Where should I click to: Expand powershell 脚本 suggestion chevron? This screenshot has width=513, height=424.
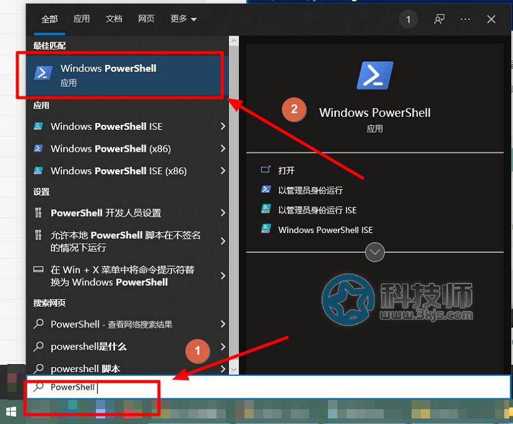[223, 369]
